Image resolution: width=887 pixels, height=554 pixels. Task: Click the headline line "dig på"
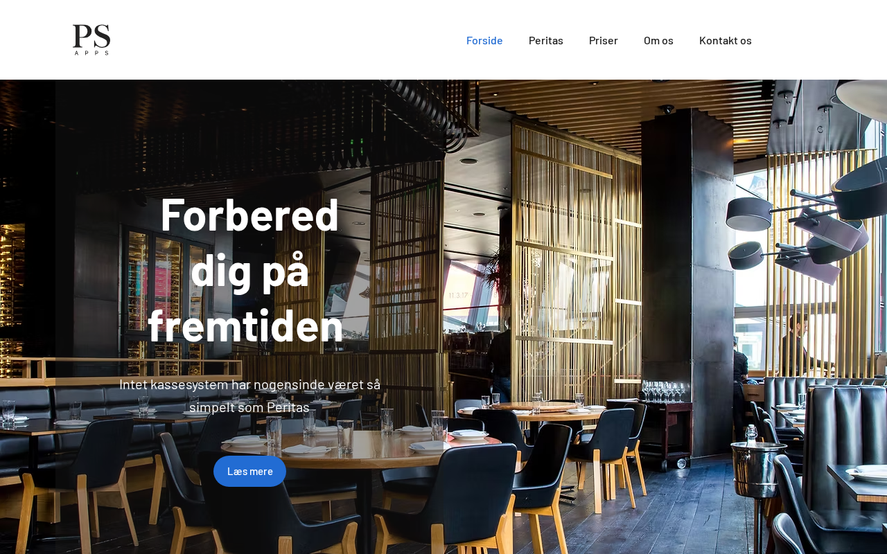249,270
